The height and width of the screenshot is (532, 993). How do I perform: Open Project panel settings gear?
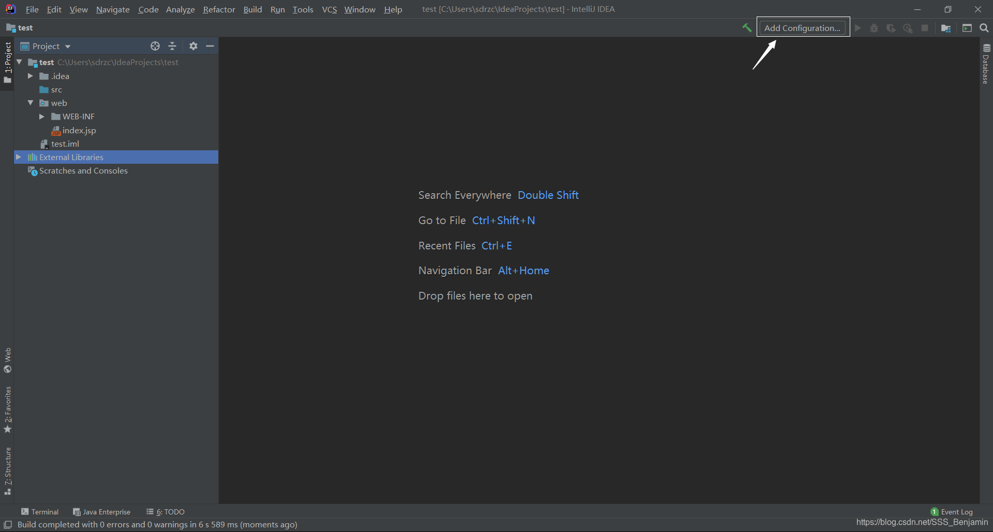click(x=193, y=46)
